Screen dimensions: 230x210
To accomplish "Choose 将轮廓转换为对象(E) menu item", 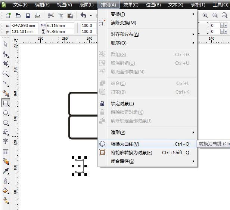I will point(147,153).
